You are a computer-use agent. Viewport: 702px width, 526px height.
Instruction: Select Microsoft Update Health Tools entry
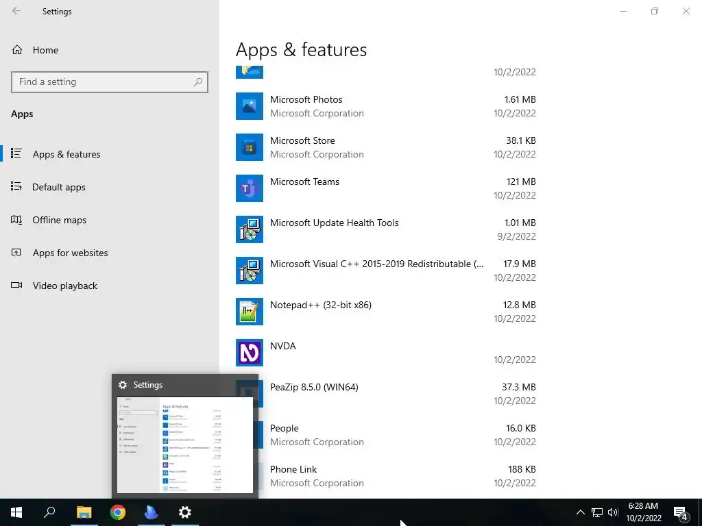(386, 229)
